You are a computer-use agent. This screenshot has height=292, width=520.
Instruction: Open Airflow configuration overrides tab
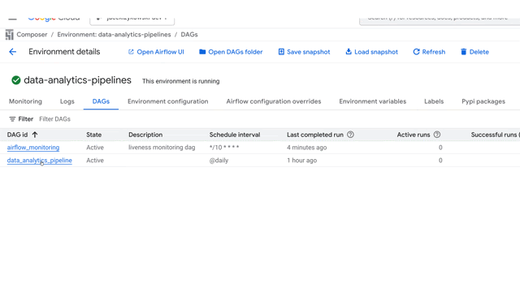(274, 101)
